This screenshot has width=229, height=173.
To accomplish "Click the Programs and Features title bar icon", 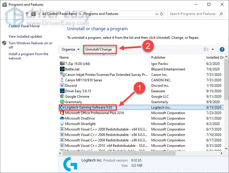I will [5, 5].
